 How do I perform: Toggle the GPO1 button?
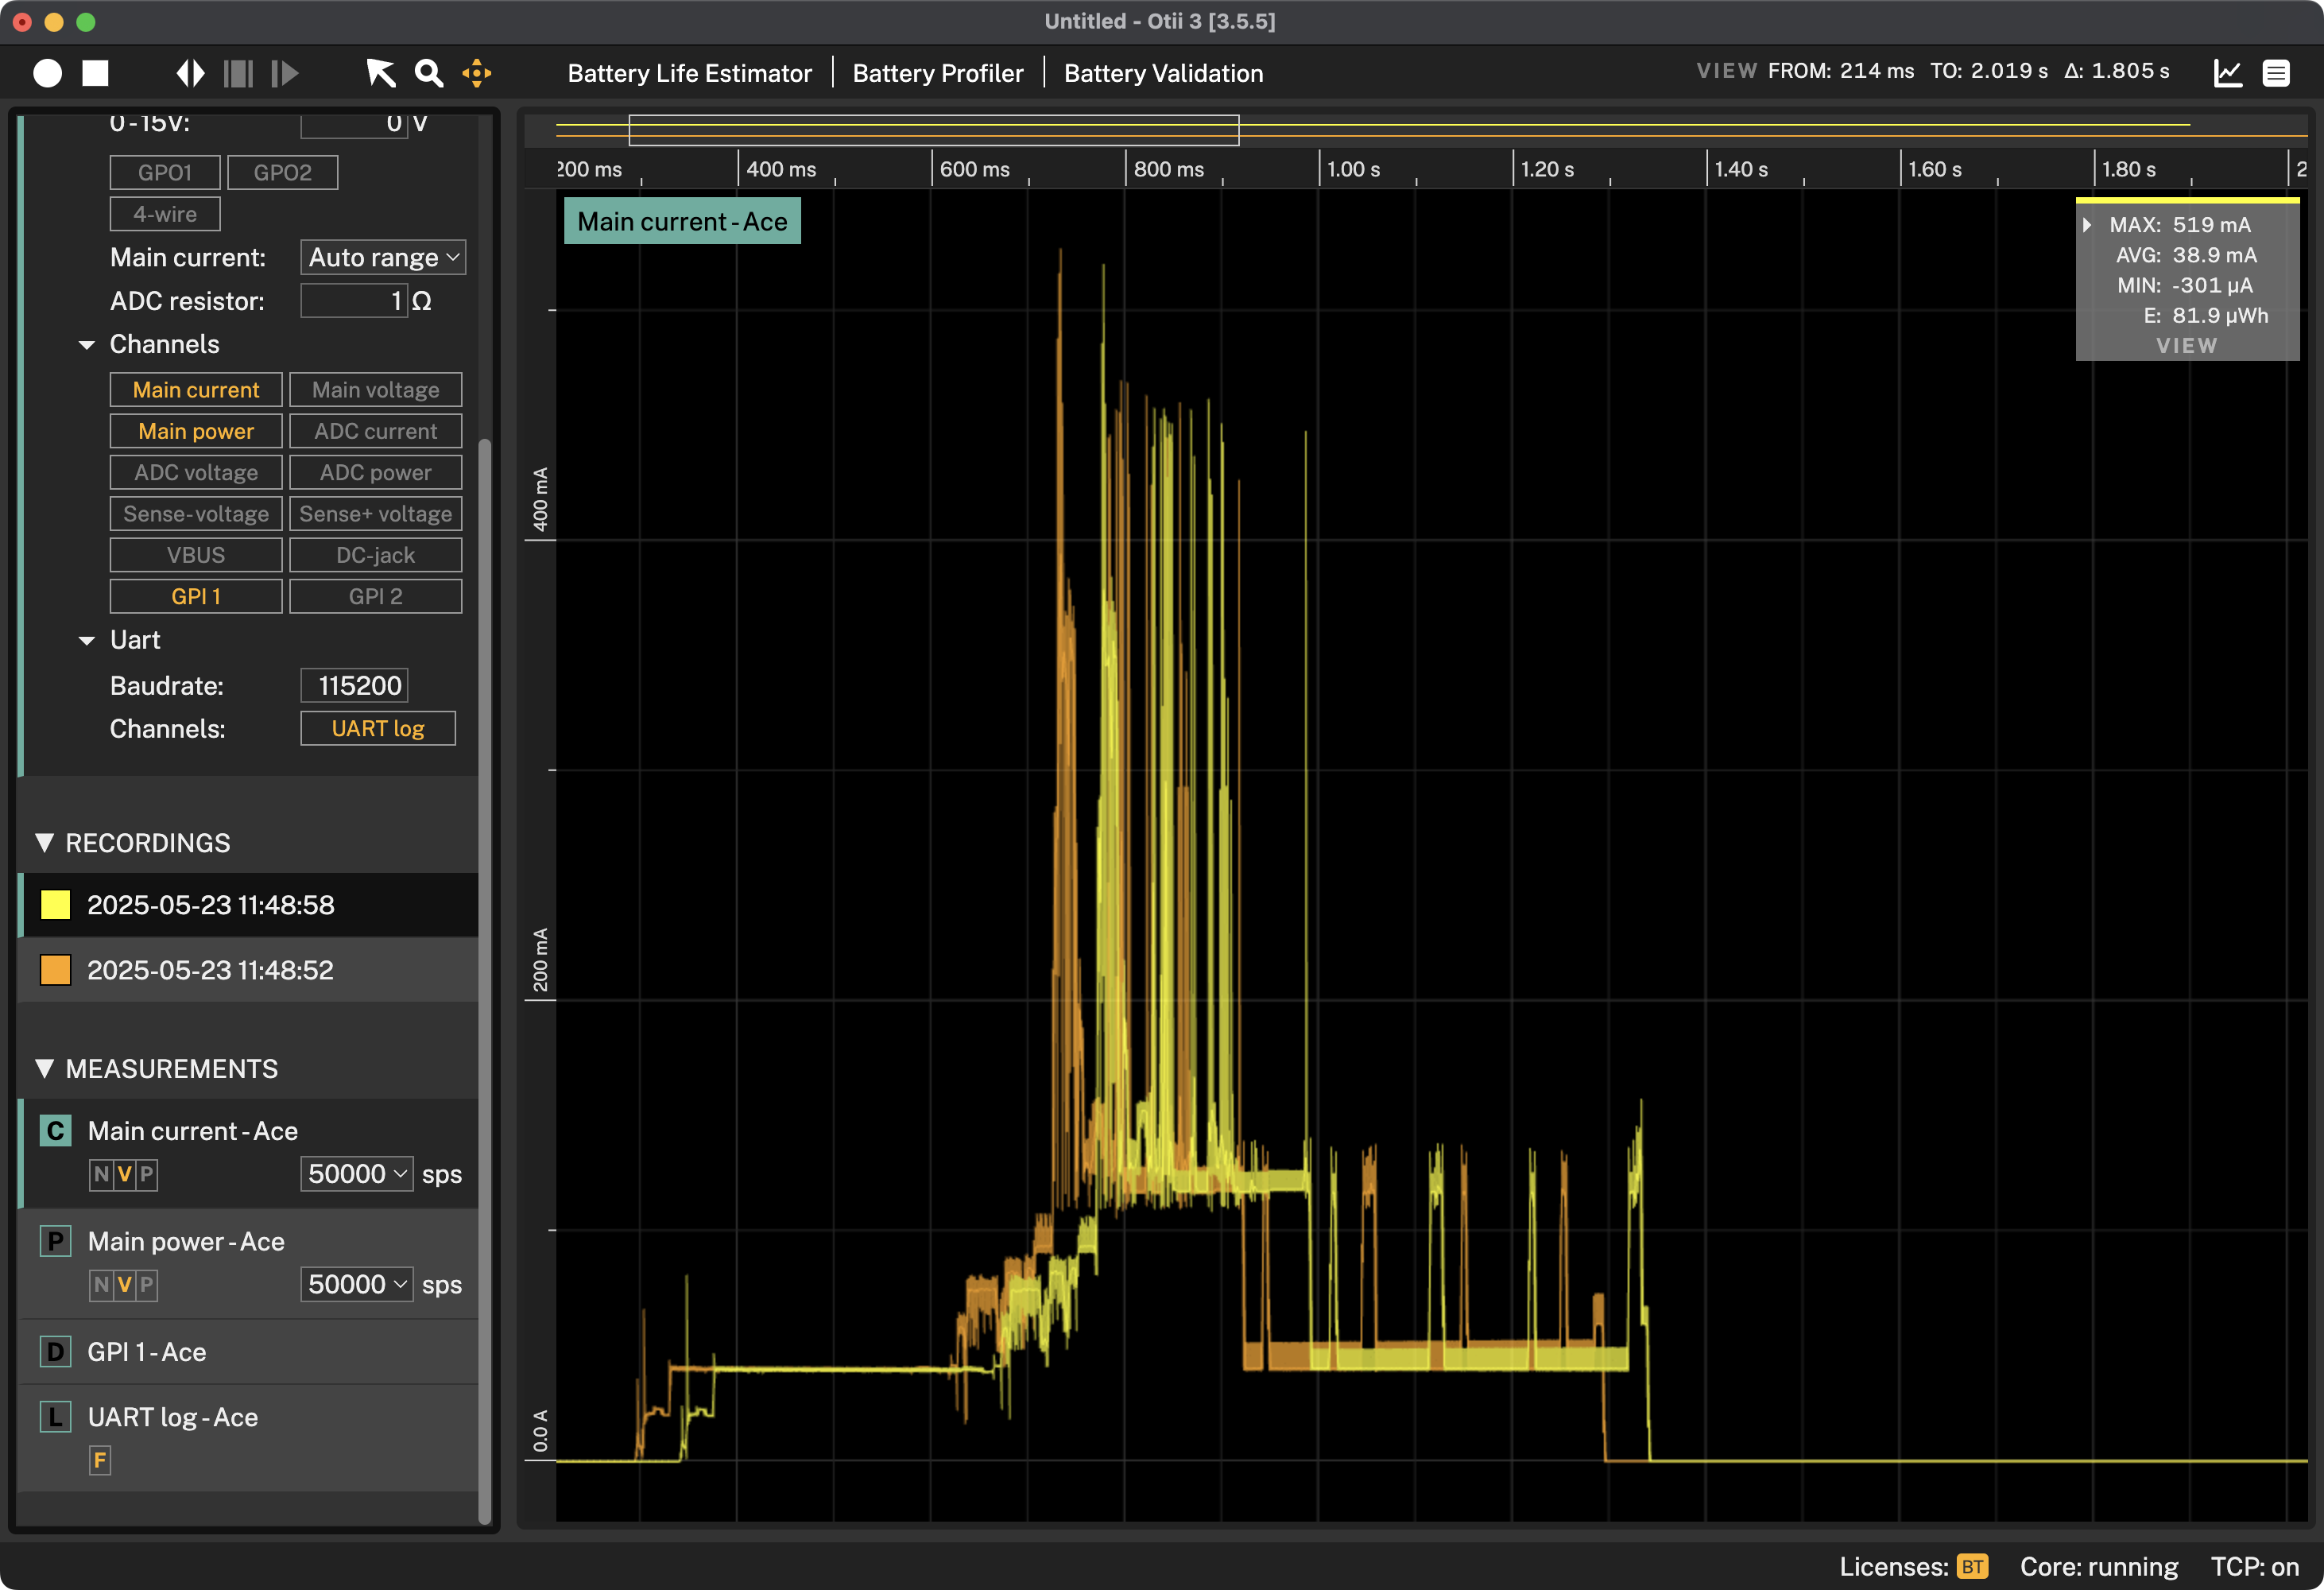(x=165, y=172)
